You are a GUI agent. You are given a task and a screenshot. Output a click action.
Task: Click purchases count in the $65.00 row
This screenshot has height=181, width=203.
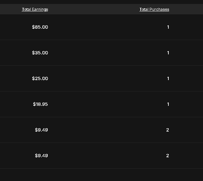pos(168,27)
